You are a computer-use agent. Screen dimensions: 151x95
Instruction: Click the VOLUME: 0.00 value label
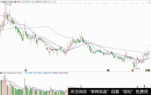pyautogui.click(x=31, y=73)
